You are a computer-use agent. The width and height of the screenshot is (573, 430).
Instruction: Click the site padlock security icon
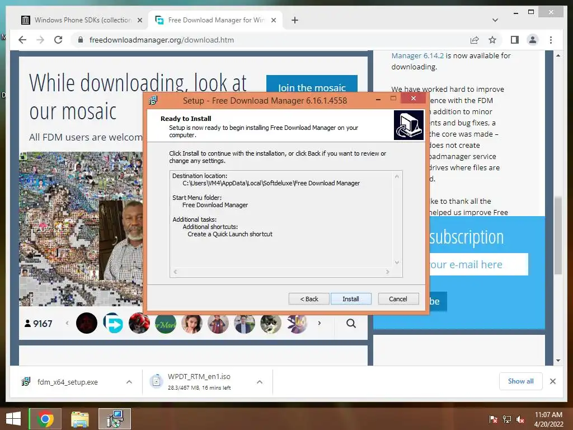click(81, 40)
